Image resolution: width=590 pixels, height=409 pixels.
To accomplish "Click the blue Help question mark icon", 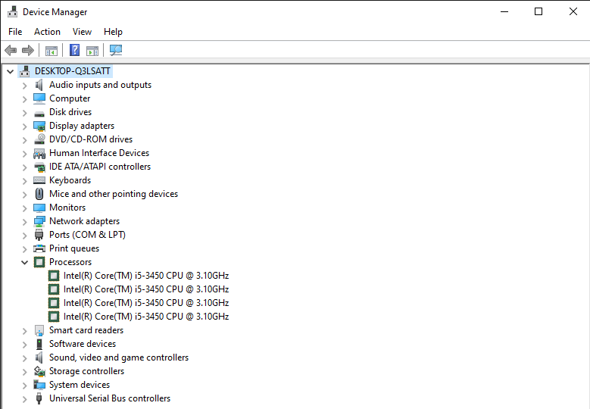I will pos(74,50).
